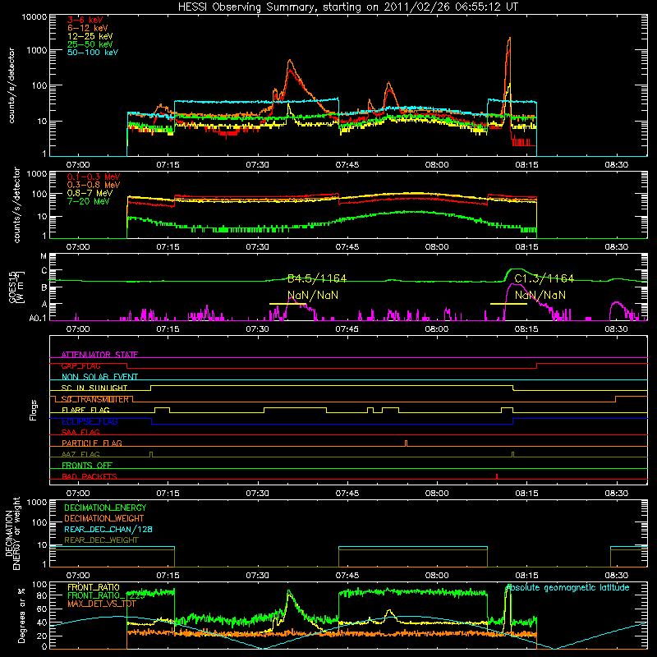Click the highest orange peak in the top plot
This screenshot has width=657, height=657.
[509, 39]
